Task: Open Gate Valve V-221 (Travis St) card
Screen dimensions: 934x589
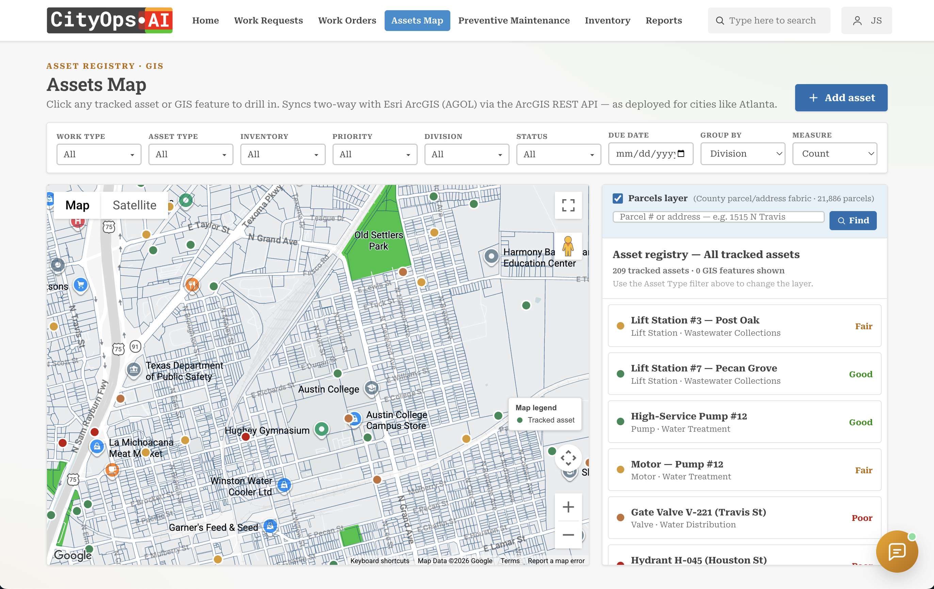Action: 744,518
